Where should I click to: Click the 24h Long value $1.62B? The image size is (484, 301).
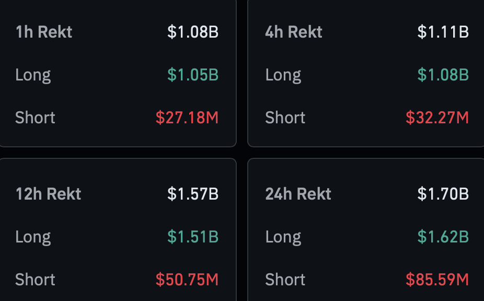coord(443,237)
